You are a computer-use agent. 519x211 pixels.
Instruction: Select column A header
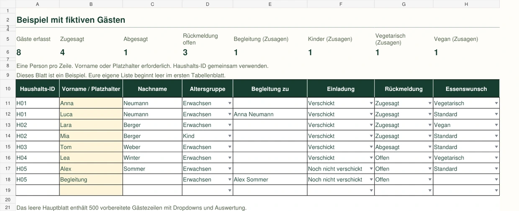pyautogui.click(x=38, y=4)
